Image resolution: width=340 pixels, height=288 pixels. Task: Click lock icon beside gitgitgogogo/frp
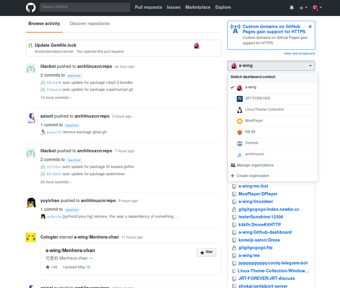234,248
